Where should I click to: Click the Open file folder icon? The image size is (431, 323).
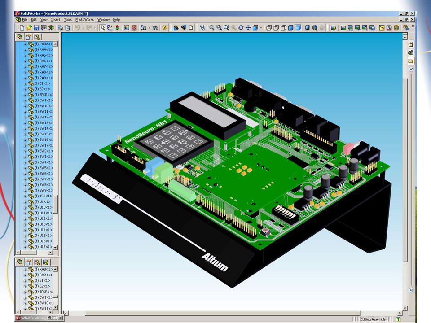click(29, 28)
